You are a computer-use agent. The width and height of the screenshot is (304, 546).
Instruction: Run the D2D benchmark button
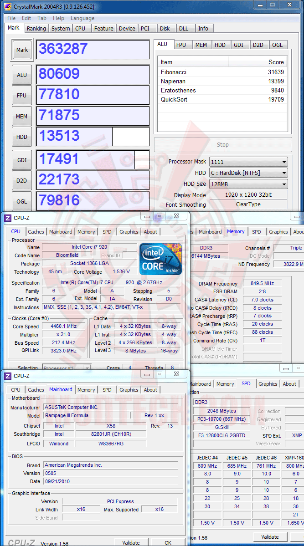point(21,181)
